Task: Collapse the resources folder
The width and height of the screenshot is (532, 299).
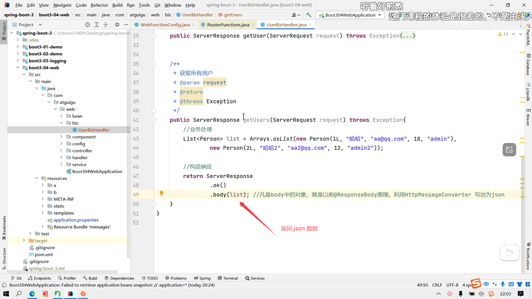Action: 37,178
